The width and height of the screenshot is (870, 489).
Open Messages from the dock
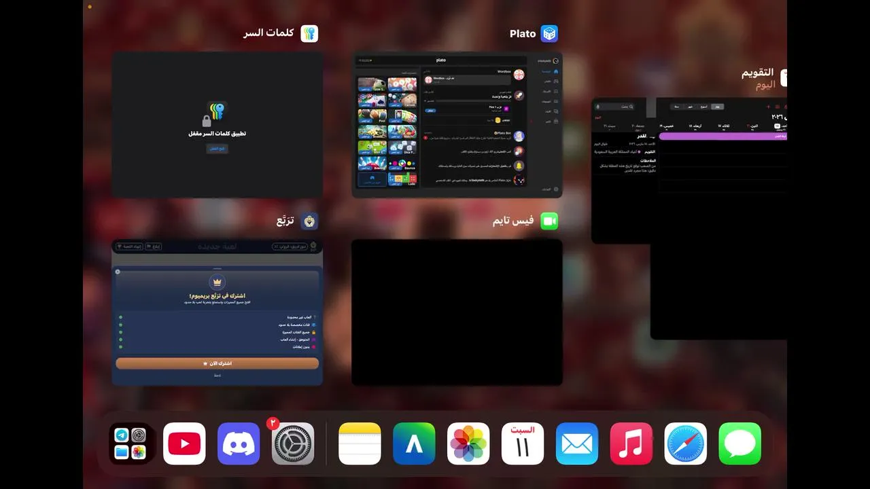pyautogui.click(x=740, y=443)
